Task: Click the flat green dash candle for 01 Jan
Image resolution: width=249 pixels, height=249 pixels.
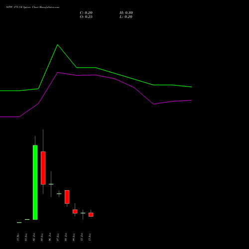Action: click(27, 220)
